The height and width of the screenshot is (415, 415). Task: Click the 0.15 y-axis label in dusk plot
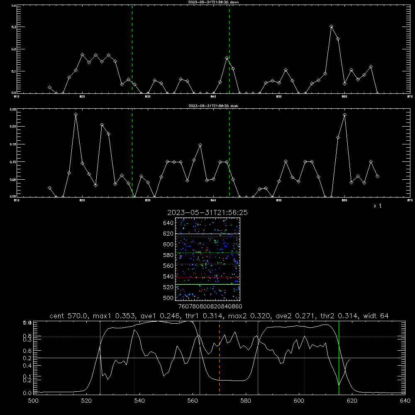(13, 144)
